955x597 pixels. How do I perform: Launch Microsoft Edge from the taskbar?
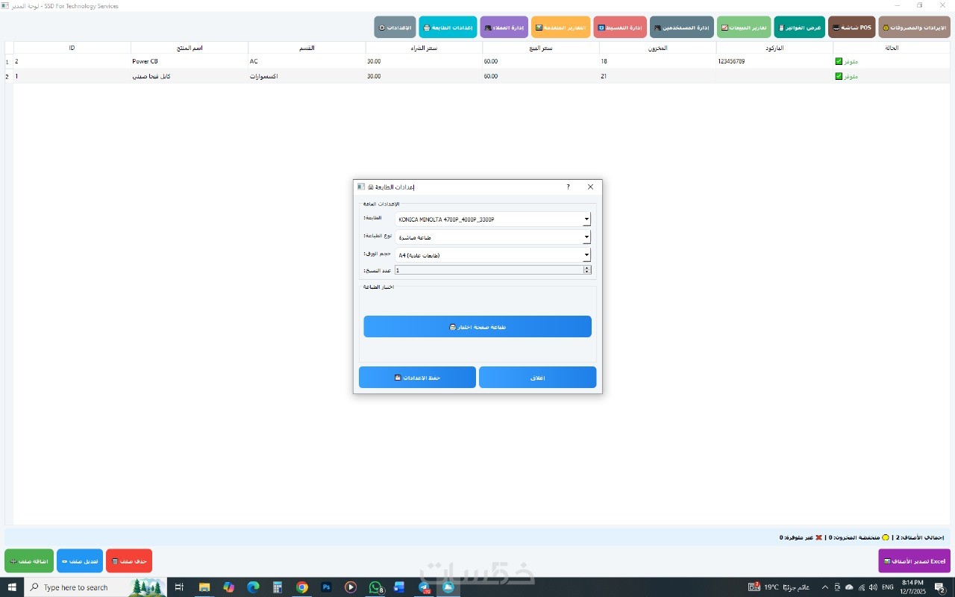[x=253, y=587]
